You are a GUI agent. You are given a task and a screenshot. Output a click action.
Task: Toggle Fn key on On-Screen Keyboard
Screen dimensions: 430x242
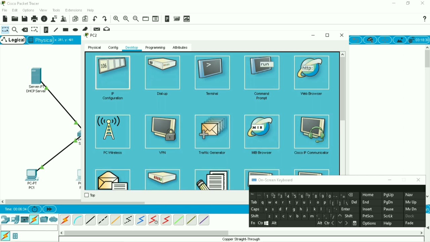253,224
